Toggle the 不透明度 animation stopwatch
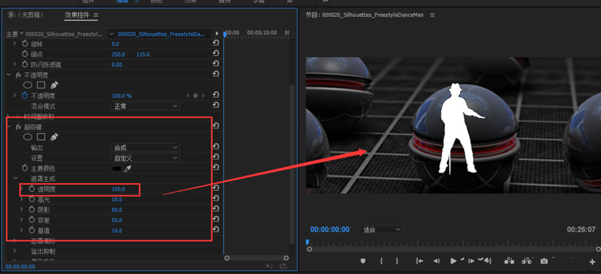The height and width of the screenshot is (274, 601). [x=25, y=96]
